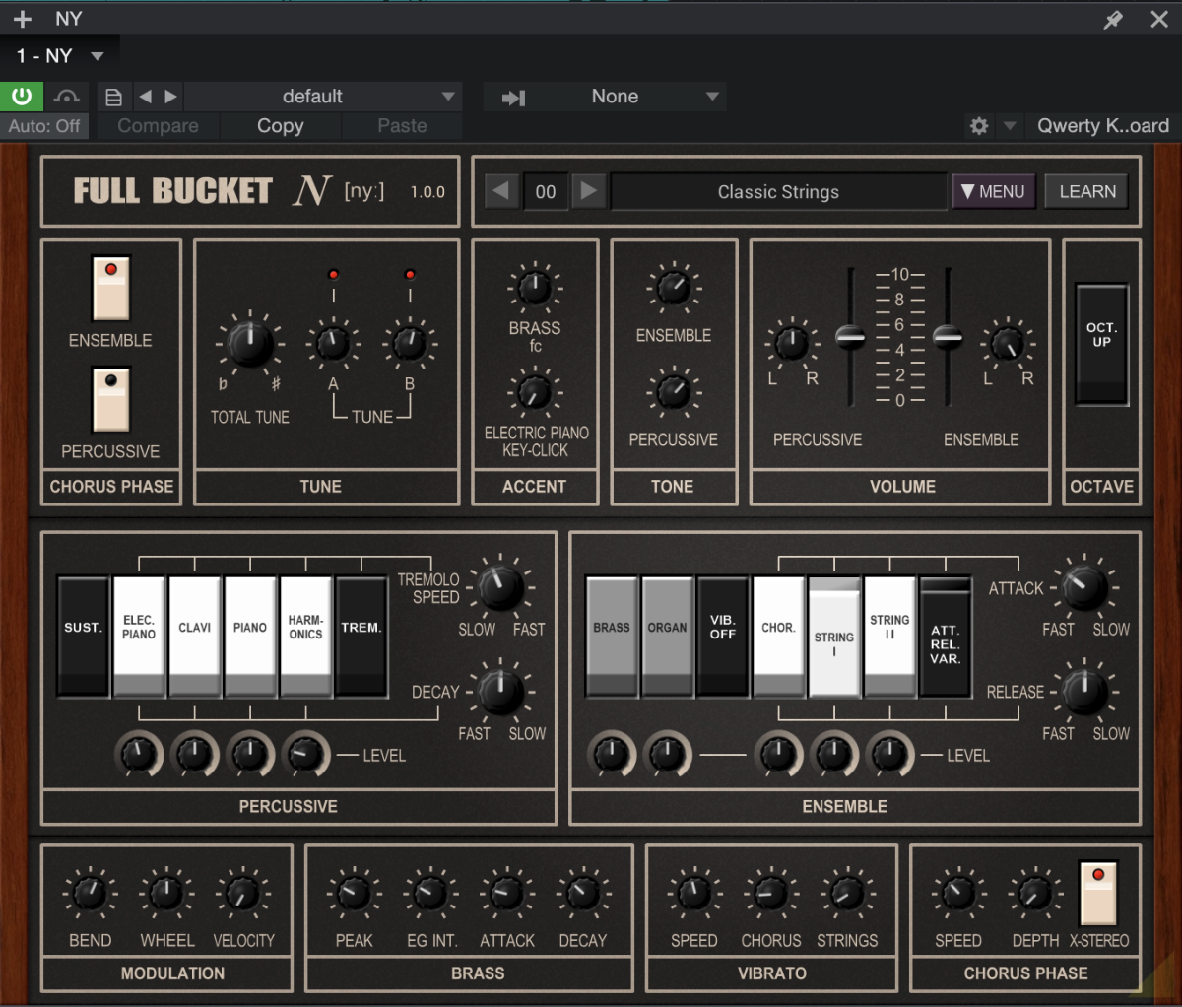Toggle the TREM. rocker switch

tap(361, 637)
